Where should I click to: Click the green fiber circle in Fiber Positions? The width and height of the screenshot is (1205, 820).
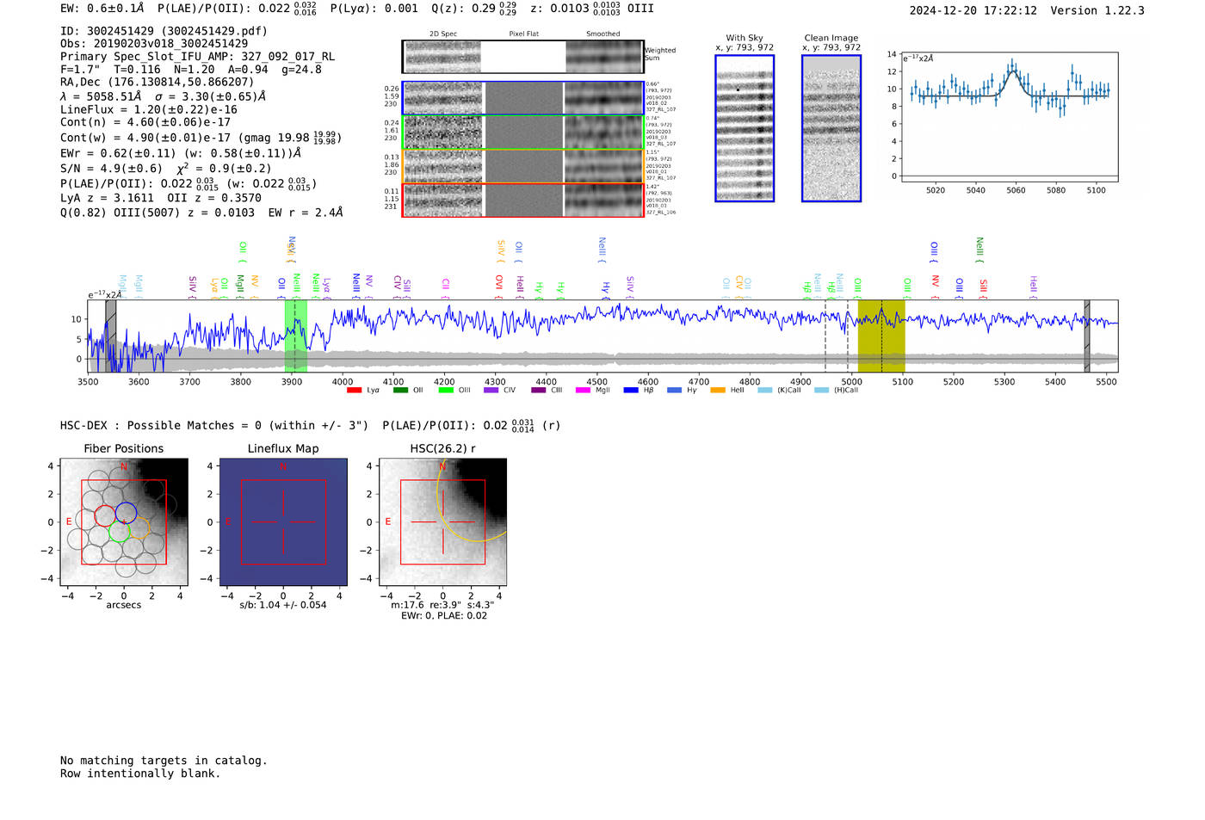[x=119, y=532]
